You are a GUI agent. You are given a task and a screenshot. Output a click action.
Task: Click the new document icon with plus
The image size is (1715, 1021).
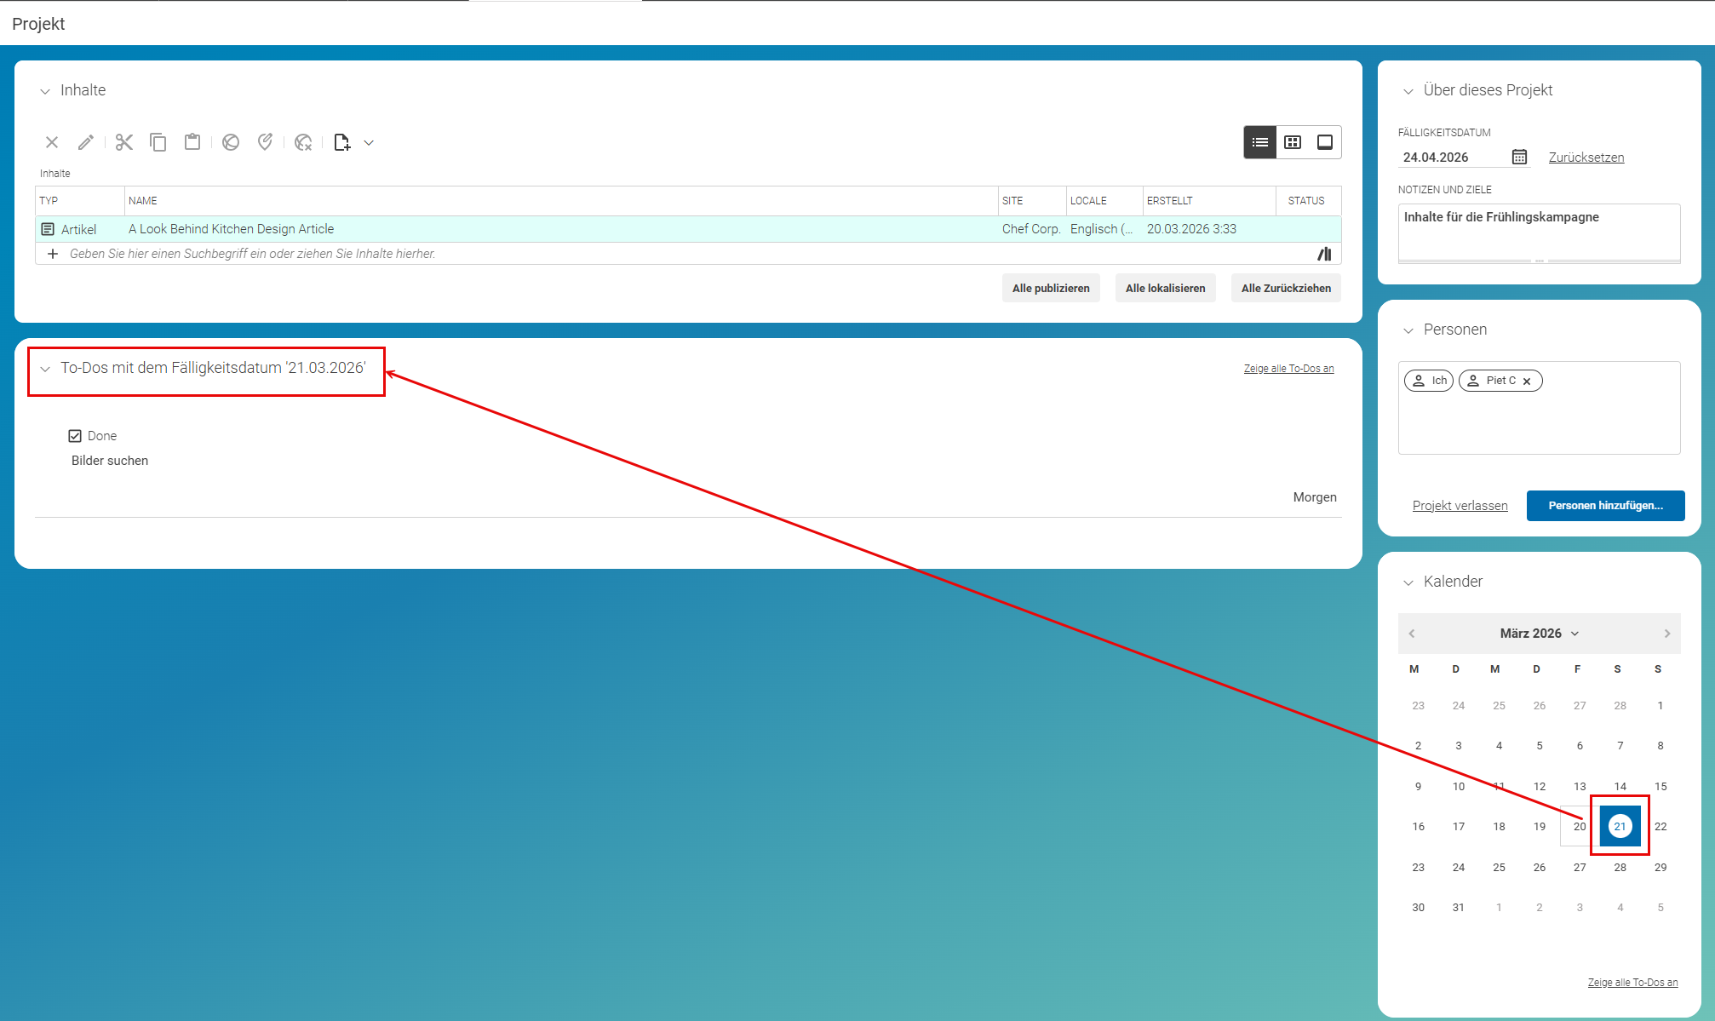coord(342,142)
